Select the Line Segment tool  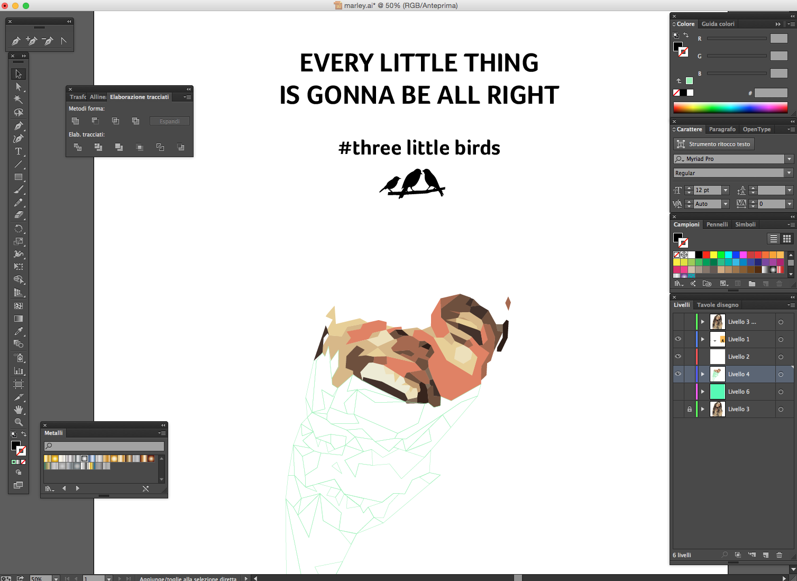[x=19, y=164]
